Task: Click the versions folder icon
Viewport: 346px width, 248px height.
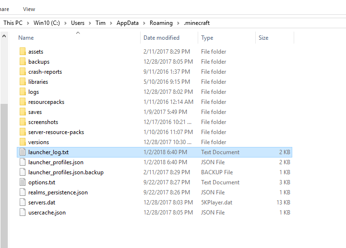Action: [x=22, y=142]
